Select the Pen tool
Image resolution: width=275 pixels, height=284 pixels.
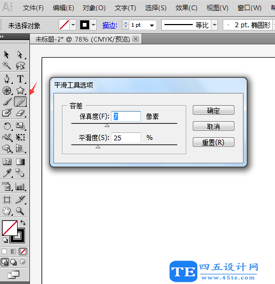pos(7,79)
